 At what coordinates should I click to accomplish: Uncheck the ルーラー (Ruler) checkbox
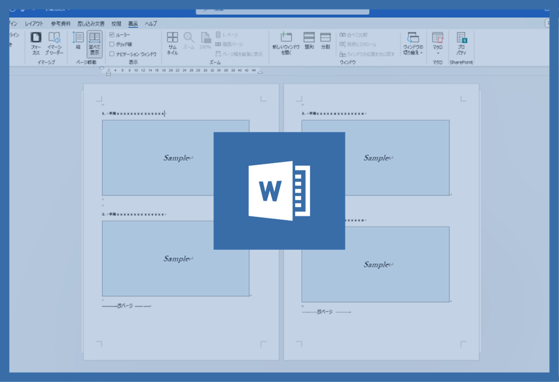pyautogui.click(x=112, y=35)
